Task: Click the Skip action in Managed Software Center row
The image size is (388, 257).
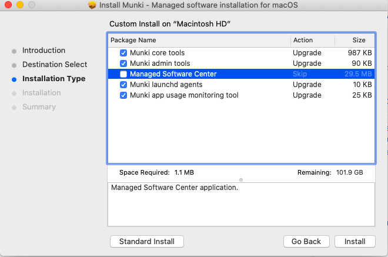Action: [x=300, y=74]
